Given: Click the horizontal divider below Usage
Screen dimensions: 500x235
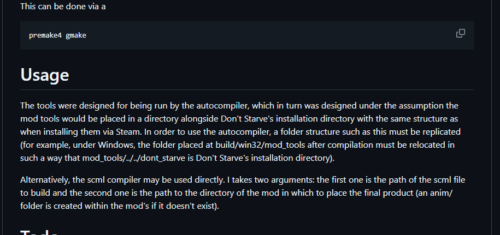Looking at the screenshot, I should 247,89.
